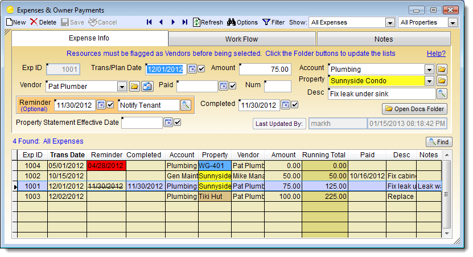Open the Filter funnel tool
Image resolution: width=473 pixels, height=257 pixels.
pos(274,22)
